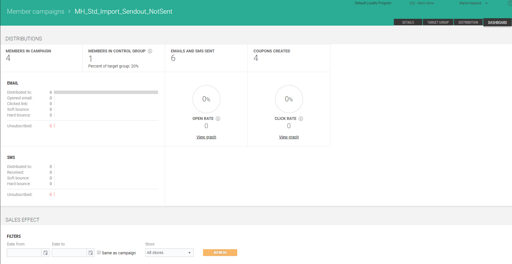
Task: Open the Date from calendar picker
Action: click(x=45, y=253)
